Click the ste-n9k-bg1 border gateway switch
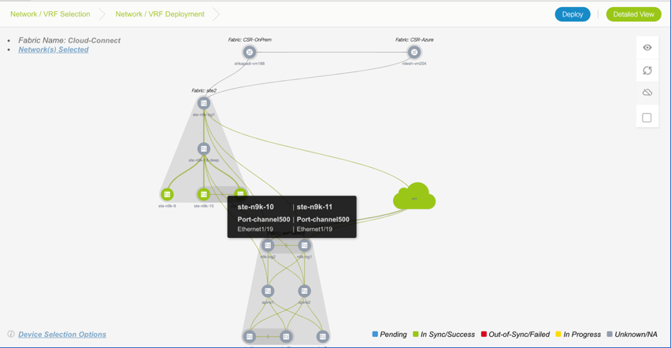This screenshot has height=348, width=671. click(203, 104)
